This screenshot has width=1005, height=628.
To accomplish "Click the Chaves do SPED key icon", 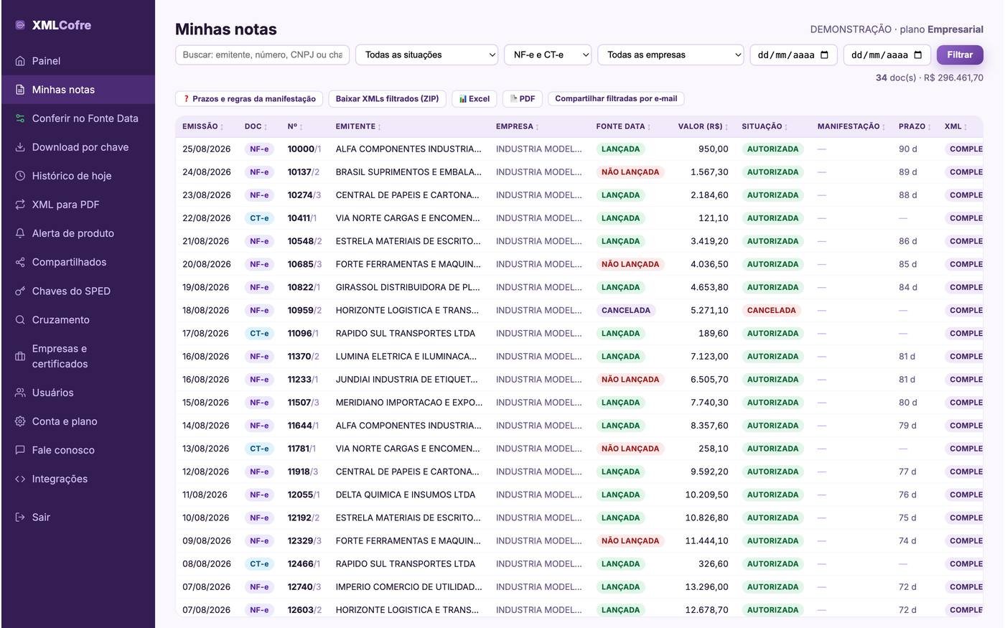I will coord(20,291).
